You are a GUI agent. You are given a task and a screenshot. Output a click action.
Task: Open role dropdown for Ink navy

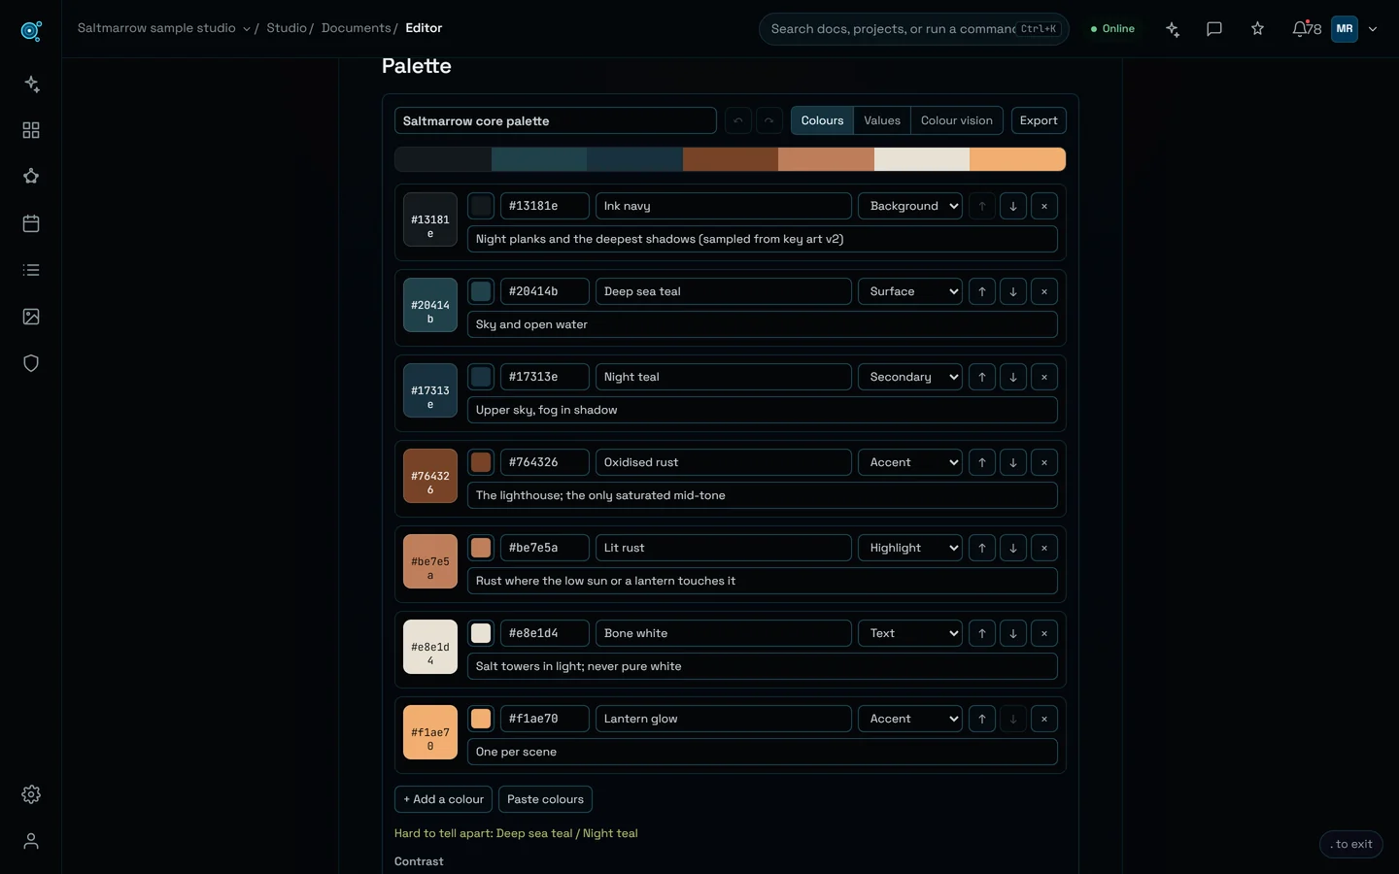tap(910, 206)
